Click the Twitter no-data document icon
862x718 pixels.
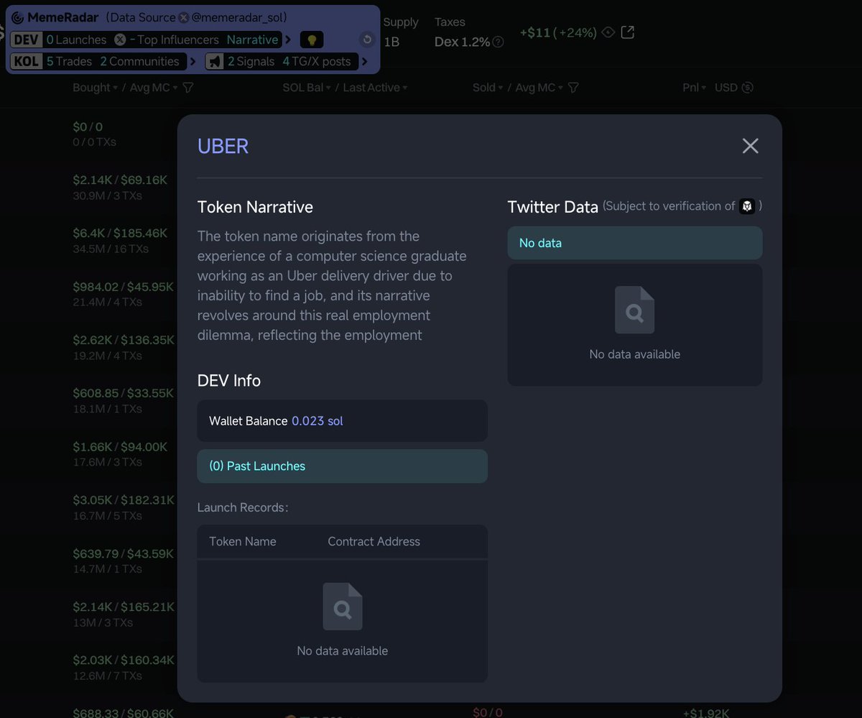click(635, 310)
